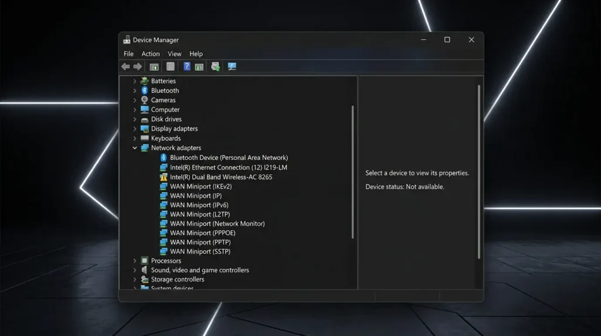This screenshot has height=336, width=601.
Task: Expand the Disk drives node chevron
Action: [x=134, y=119]
